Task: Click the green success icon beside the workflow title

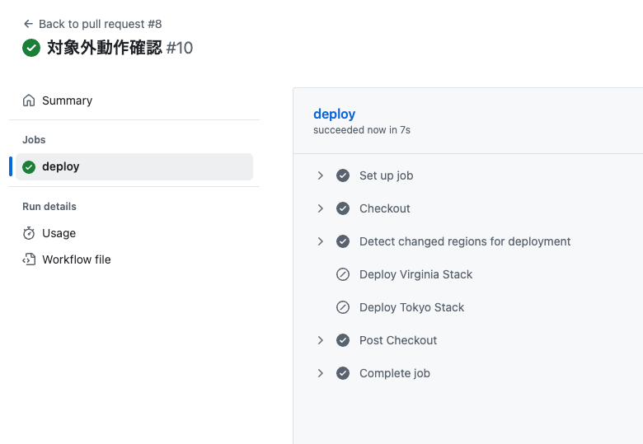Action: (x=31, y=48)
